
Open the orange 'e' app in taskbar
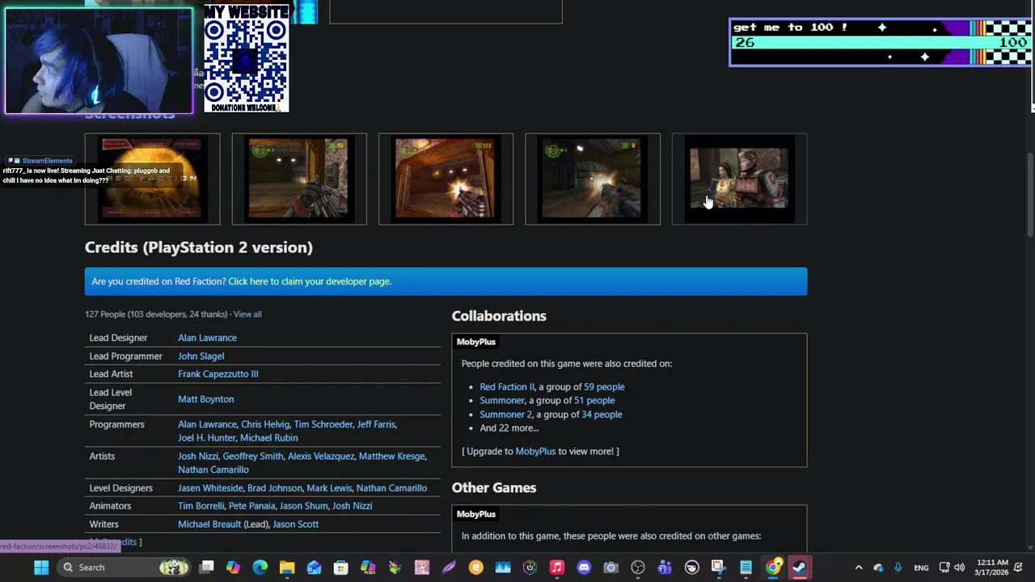[475, 567]
